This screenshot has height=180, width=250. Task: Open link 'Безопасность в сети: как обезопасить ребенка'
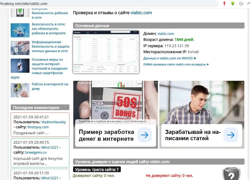tap(49, 29)
